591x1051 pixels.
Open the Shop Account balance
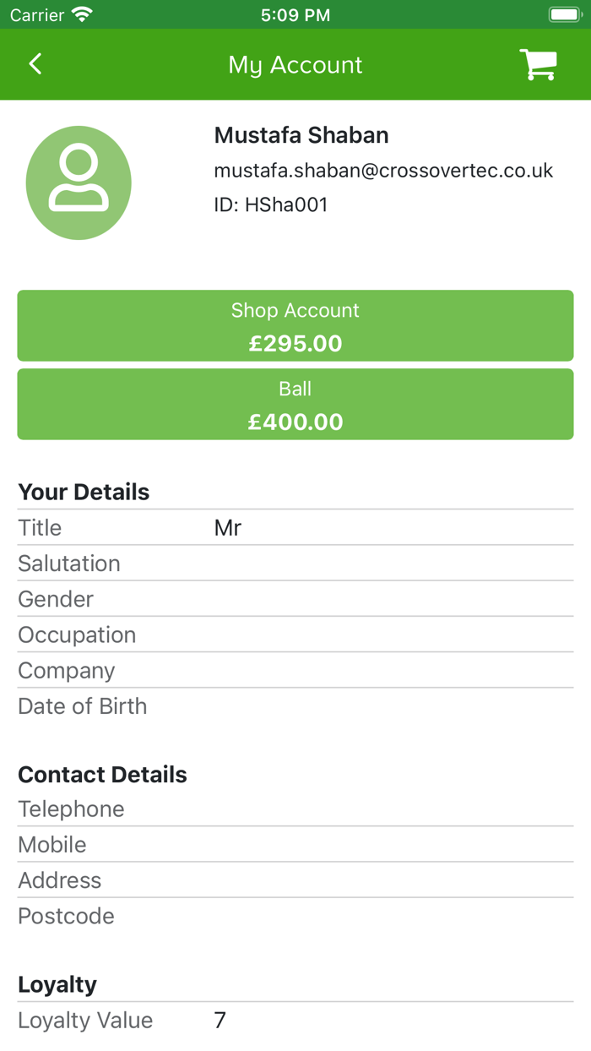[x=295, y=326]
